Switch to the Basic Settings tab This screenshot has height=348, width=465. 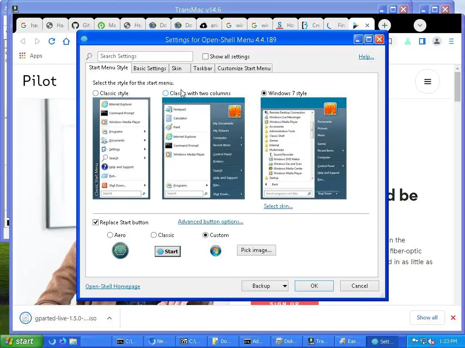150,68
